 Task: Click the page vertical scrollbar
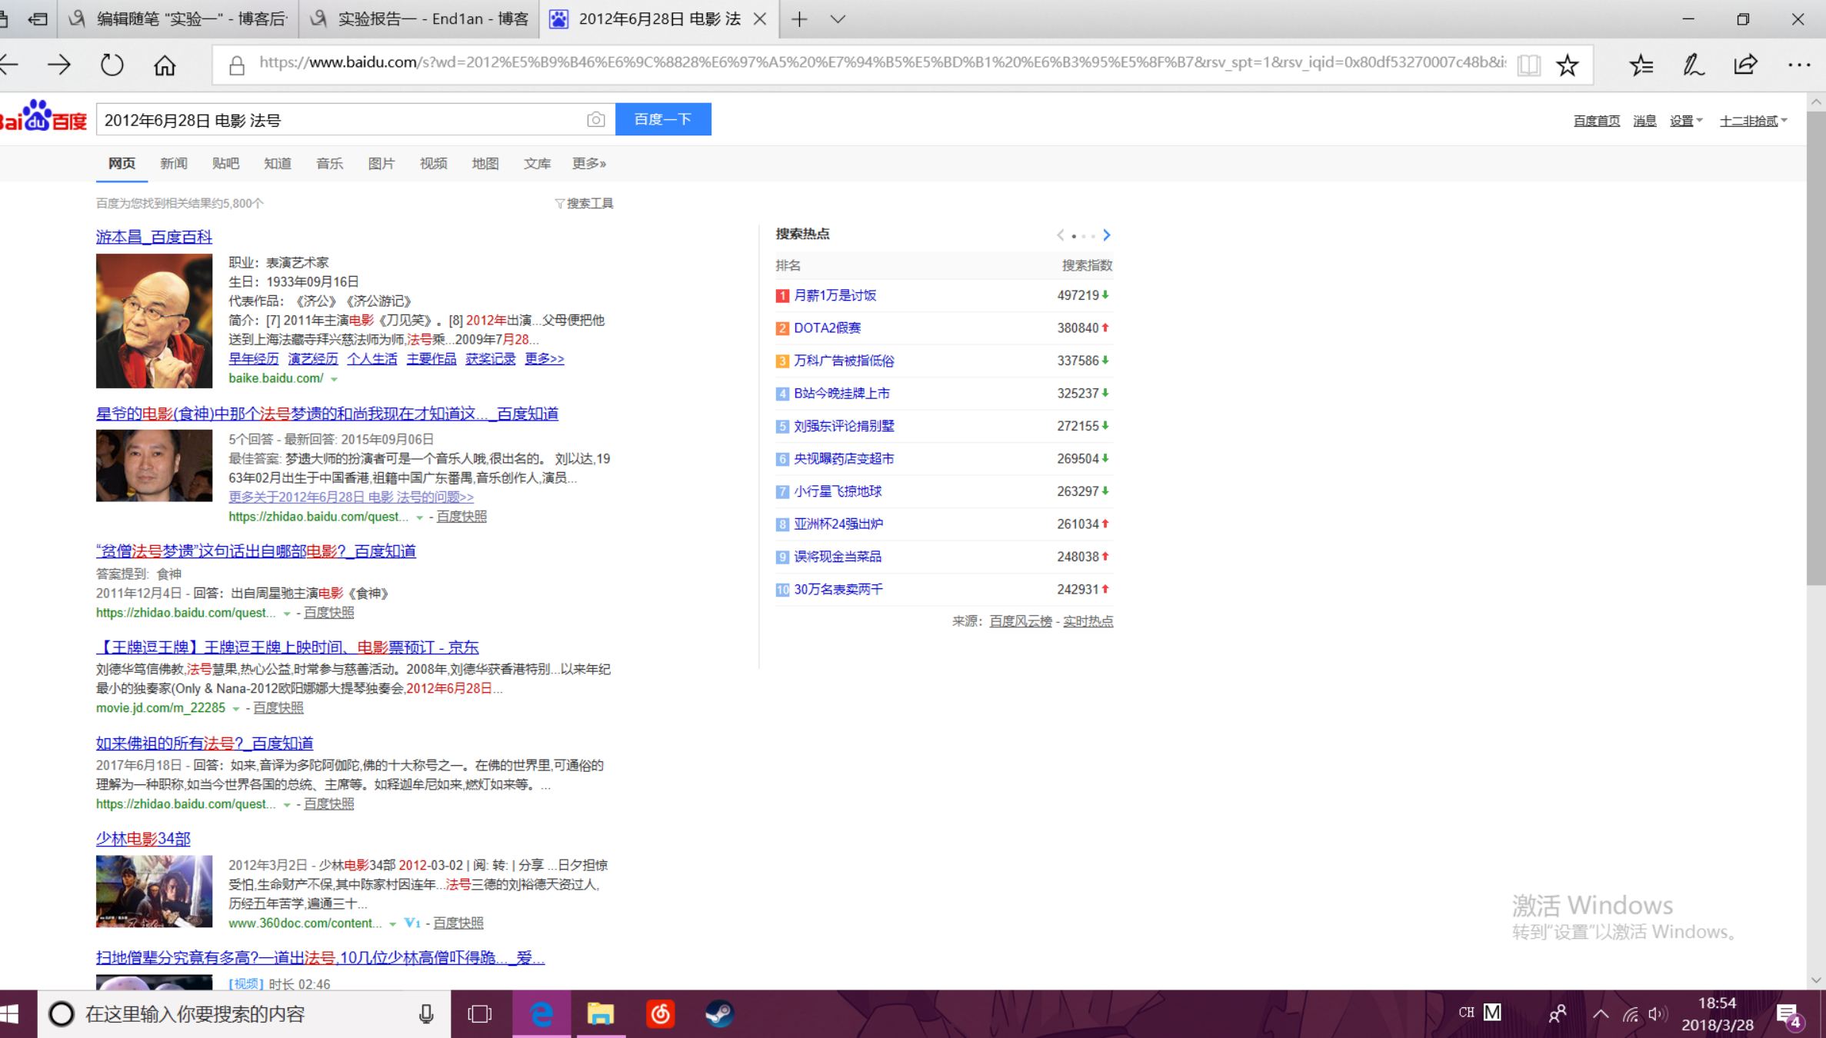[1816, 346]
